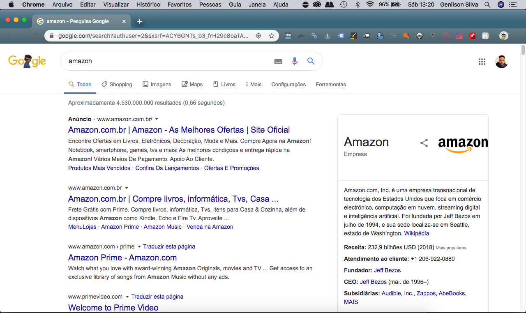526x313 pixels.
Task: Click the checkmark extension icon
Action: (353, 36)
